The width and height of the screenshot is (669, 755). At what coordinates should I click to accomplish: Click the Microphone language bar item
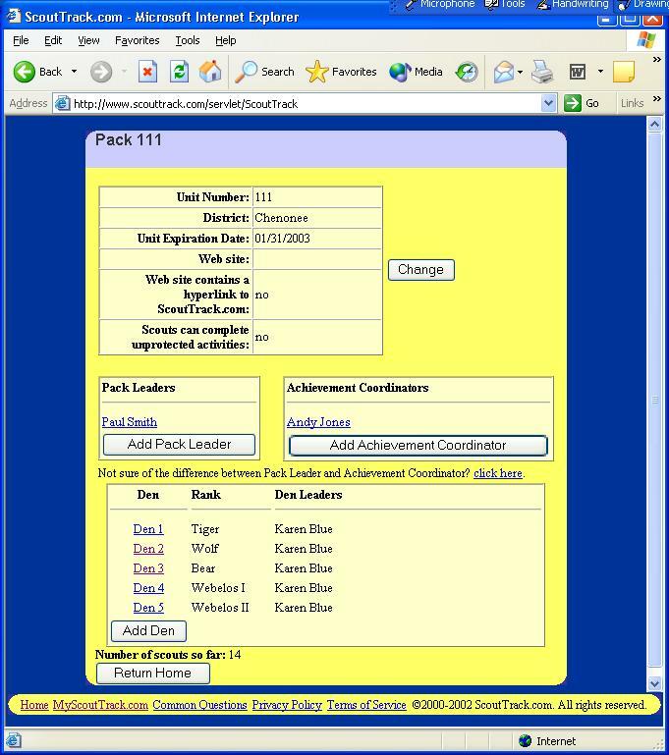pyautogui.click(x=440, y=4)
